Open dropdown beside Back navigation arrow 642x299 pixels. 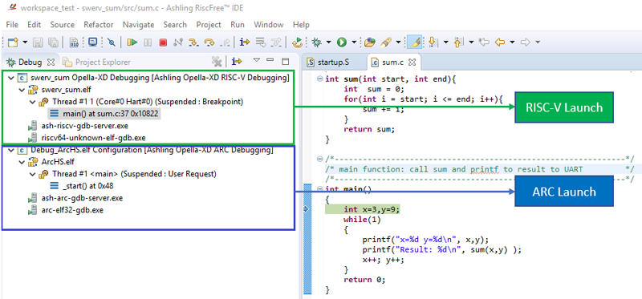click(x=512, y=42)
